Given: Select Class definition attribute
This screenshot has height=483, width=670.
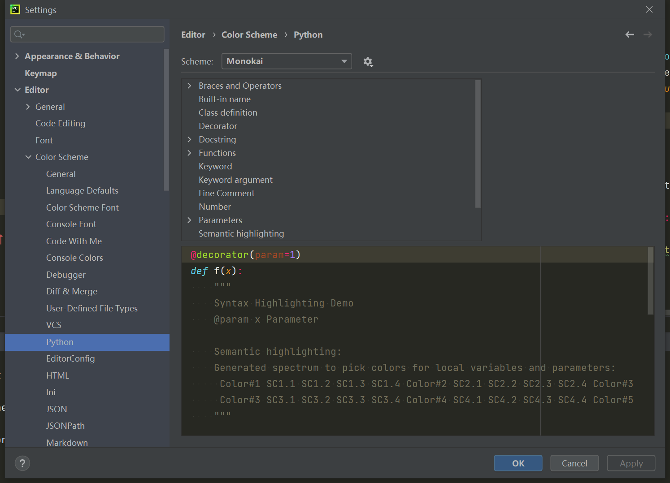Looking at the screenshot, I should tap(228, 112).
